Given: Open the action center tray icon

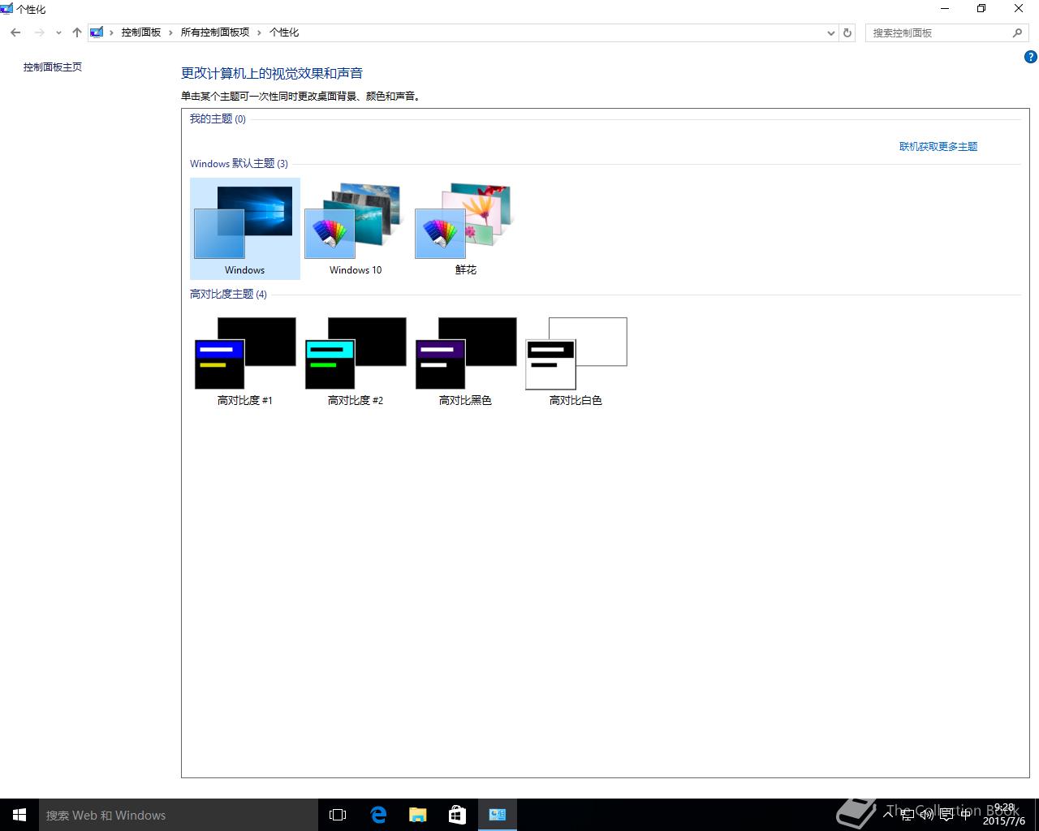Looking at the screenshot, I should (x=946, y=815).
